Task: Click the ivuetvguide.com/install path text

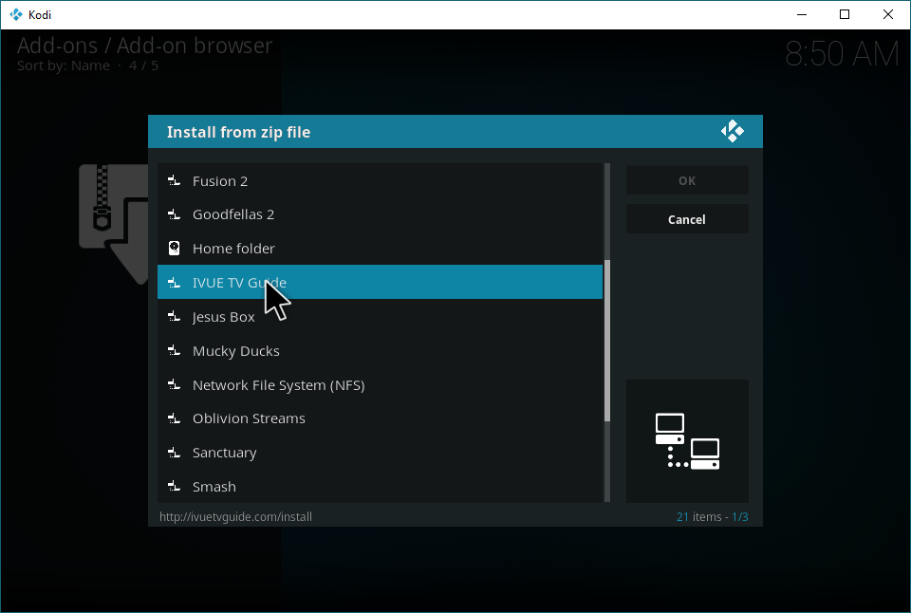Action: tap(236, 516)
